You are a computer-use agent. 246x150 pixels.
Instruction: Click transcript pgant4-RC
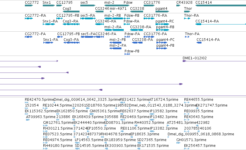tap(162, 24)
